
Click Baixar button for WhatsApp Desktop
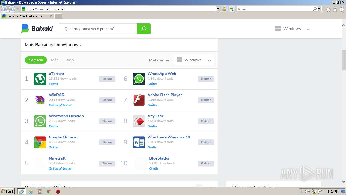click(107, 121)
